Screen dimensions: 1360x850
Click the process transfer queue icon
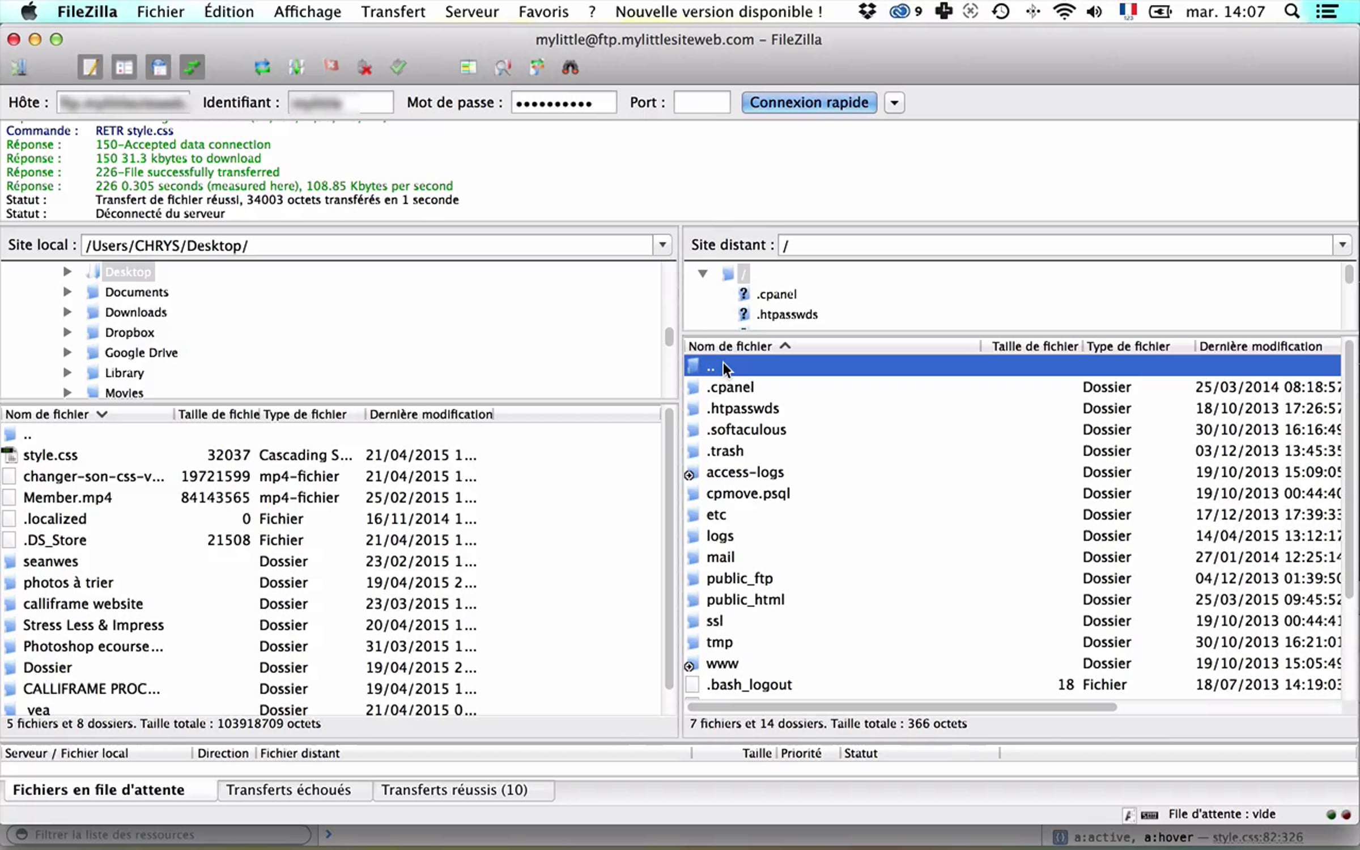click(x=296, y=67)
